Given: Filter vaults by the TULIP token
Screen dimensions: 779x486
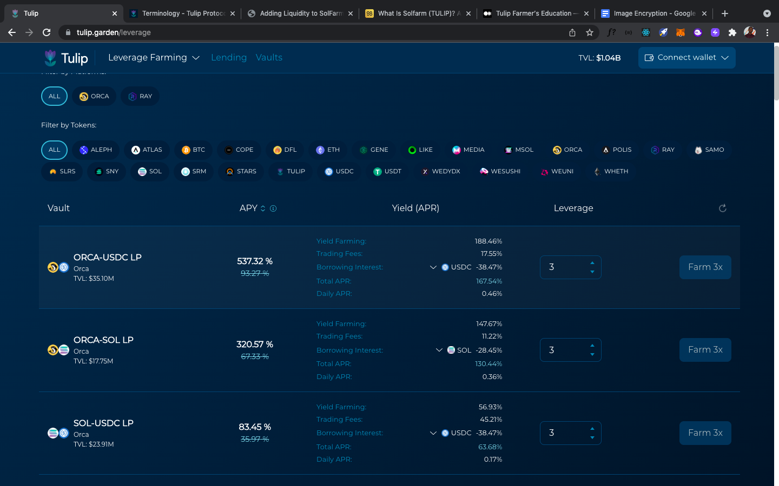Looking at the screenshot, I should (x=291, y=172).
